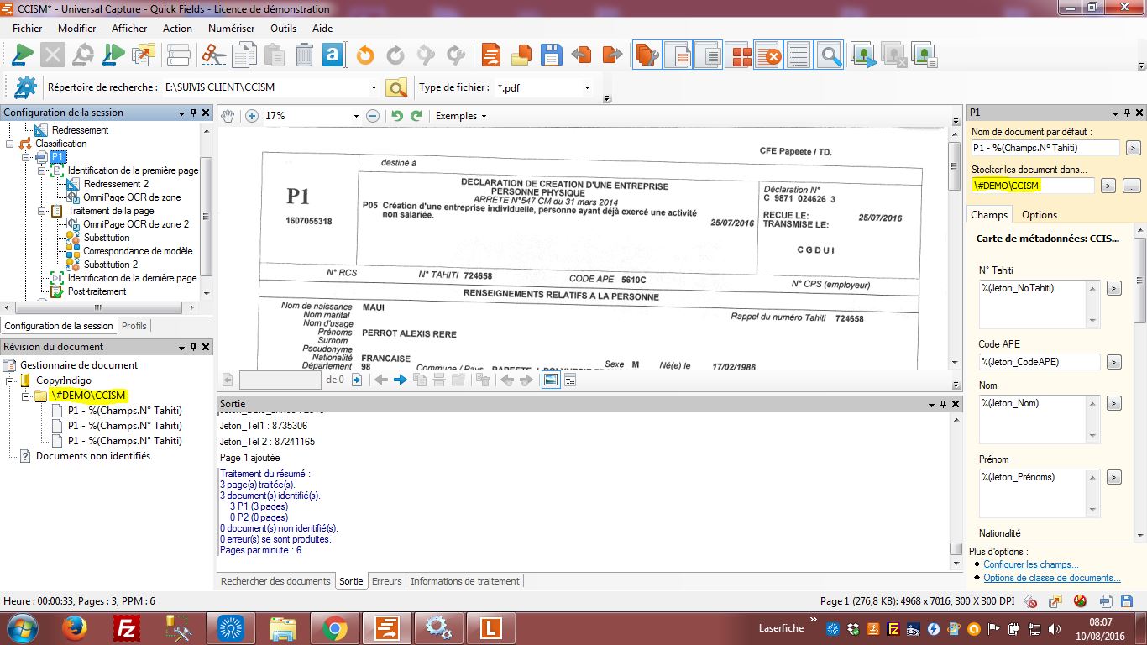The width and height of the screenshot is (1147, 645).
Task: Toggle pin on Configuration de la session panel
Action: point(193,113)
